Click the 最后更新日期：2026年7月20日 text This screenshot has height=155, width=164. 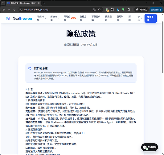(81, 45)
